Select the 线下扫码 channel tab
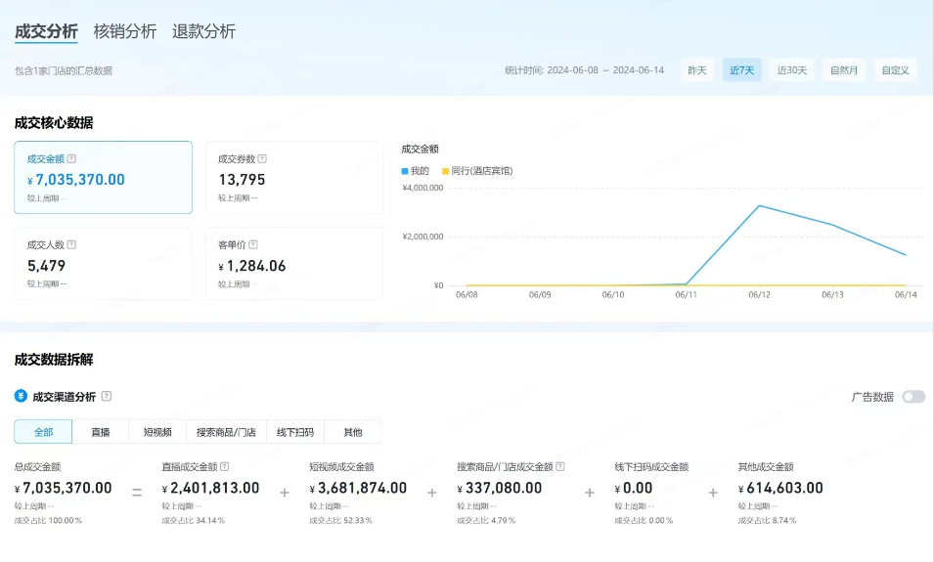934x562 pixels. (295, 432)
